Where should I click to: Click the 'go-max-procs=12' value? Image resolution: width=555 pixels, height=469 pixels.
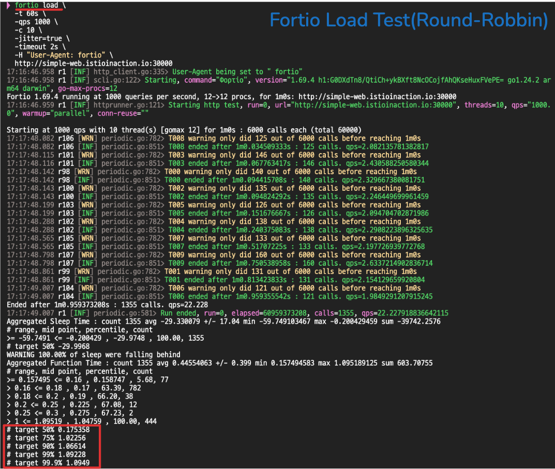tap(87, 88)
